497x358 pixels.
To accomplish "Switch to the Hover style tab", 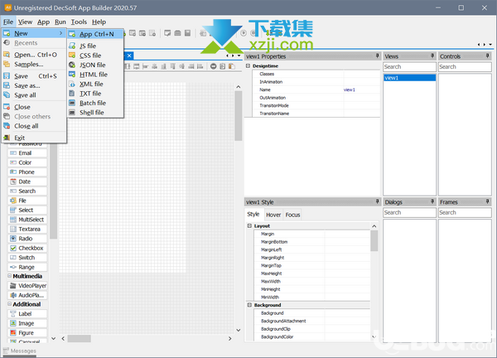I will 273,215.
